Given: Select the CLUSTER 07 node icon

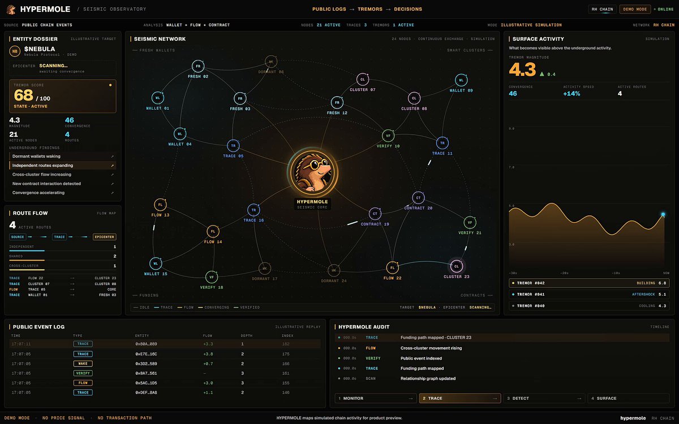Looking at the screenshot, I should 362,80.
